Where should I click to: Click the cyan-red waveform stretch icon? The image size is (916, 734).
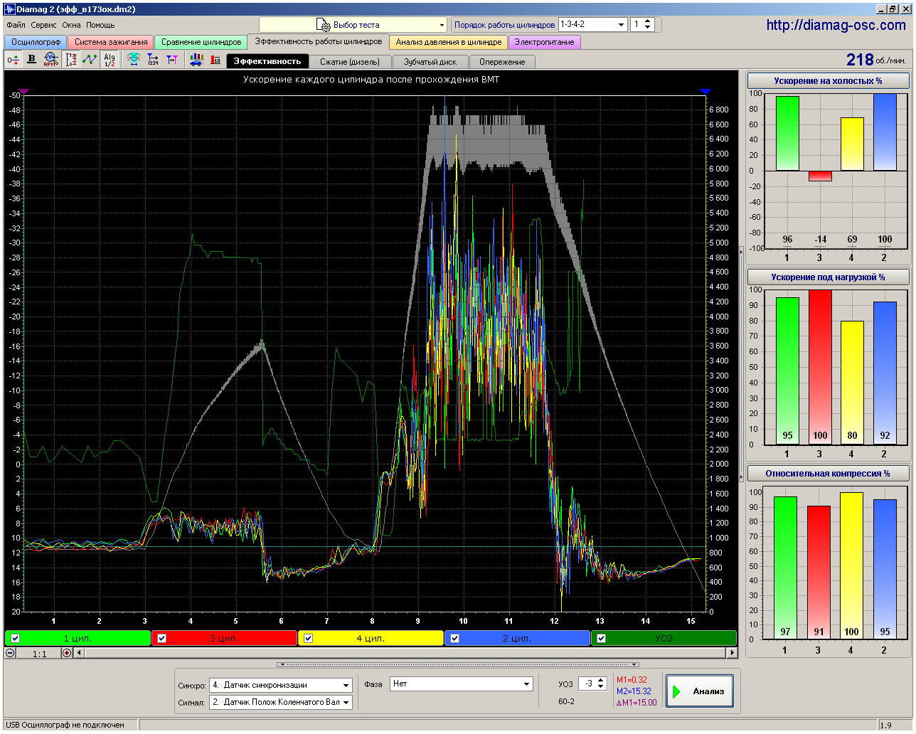click(x=134, y=60)
